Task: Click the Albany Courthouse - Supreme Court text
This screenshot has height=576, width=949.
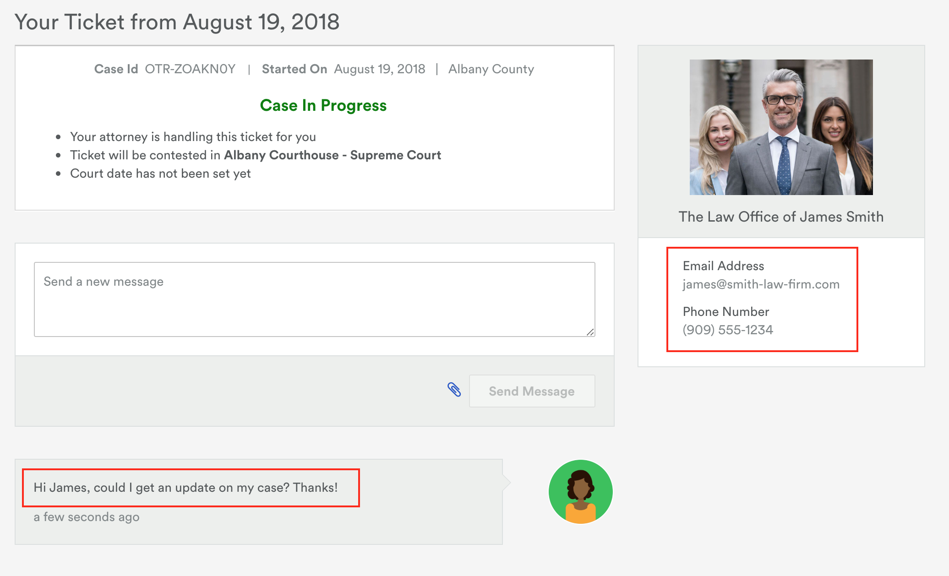Action: coord(332,155)
